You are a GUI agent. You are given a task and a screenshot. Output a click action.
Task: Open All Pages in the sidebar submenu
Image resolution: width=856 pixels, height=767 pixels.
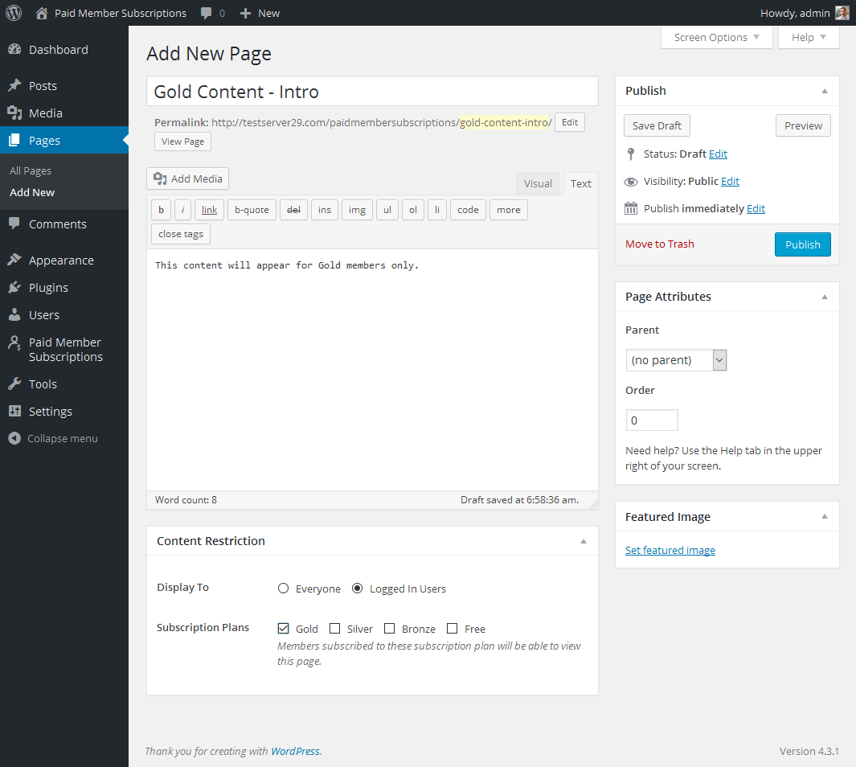pos(31,171)
